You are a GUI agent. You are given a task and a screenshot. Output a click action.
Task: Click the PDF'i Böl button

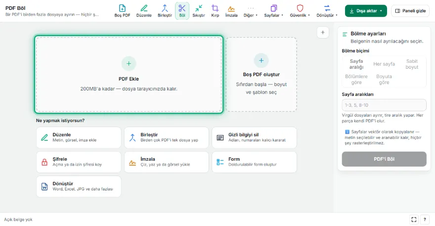(384, 159)
